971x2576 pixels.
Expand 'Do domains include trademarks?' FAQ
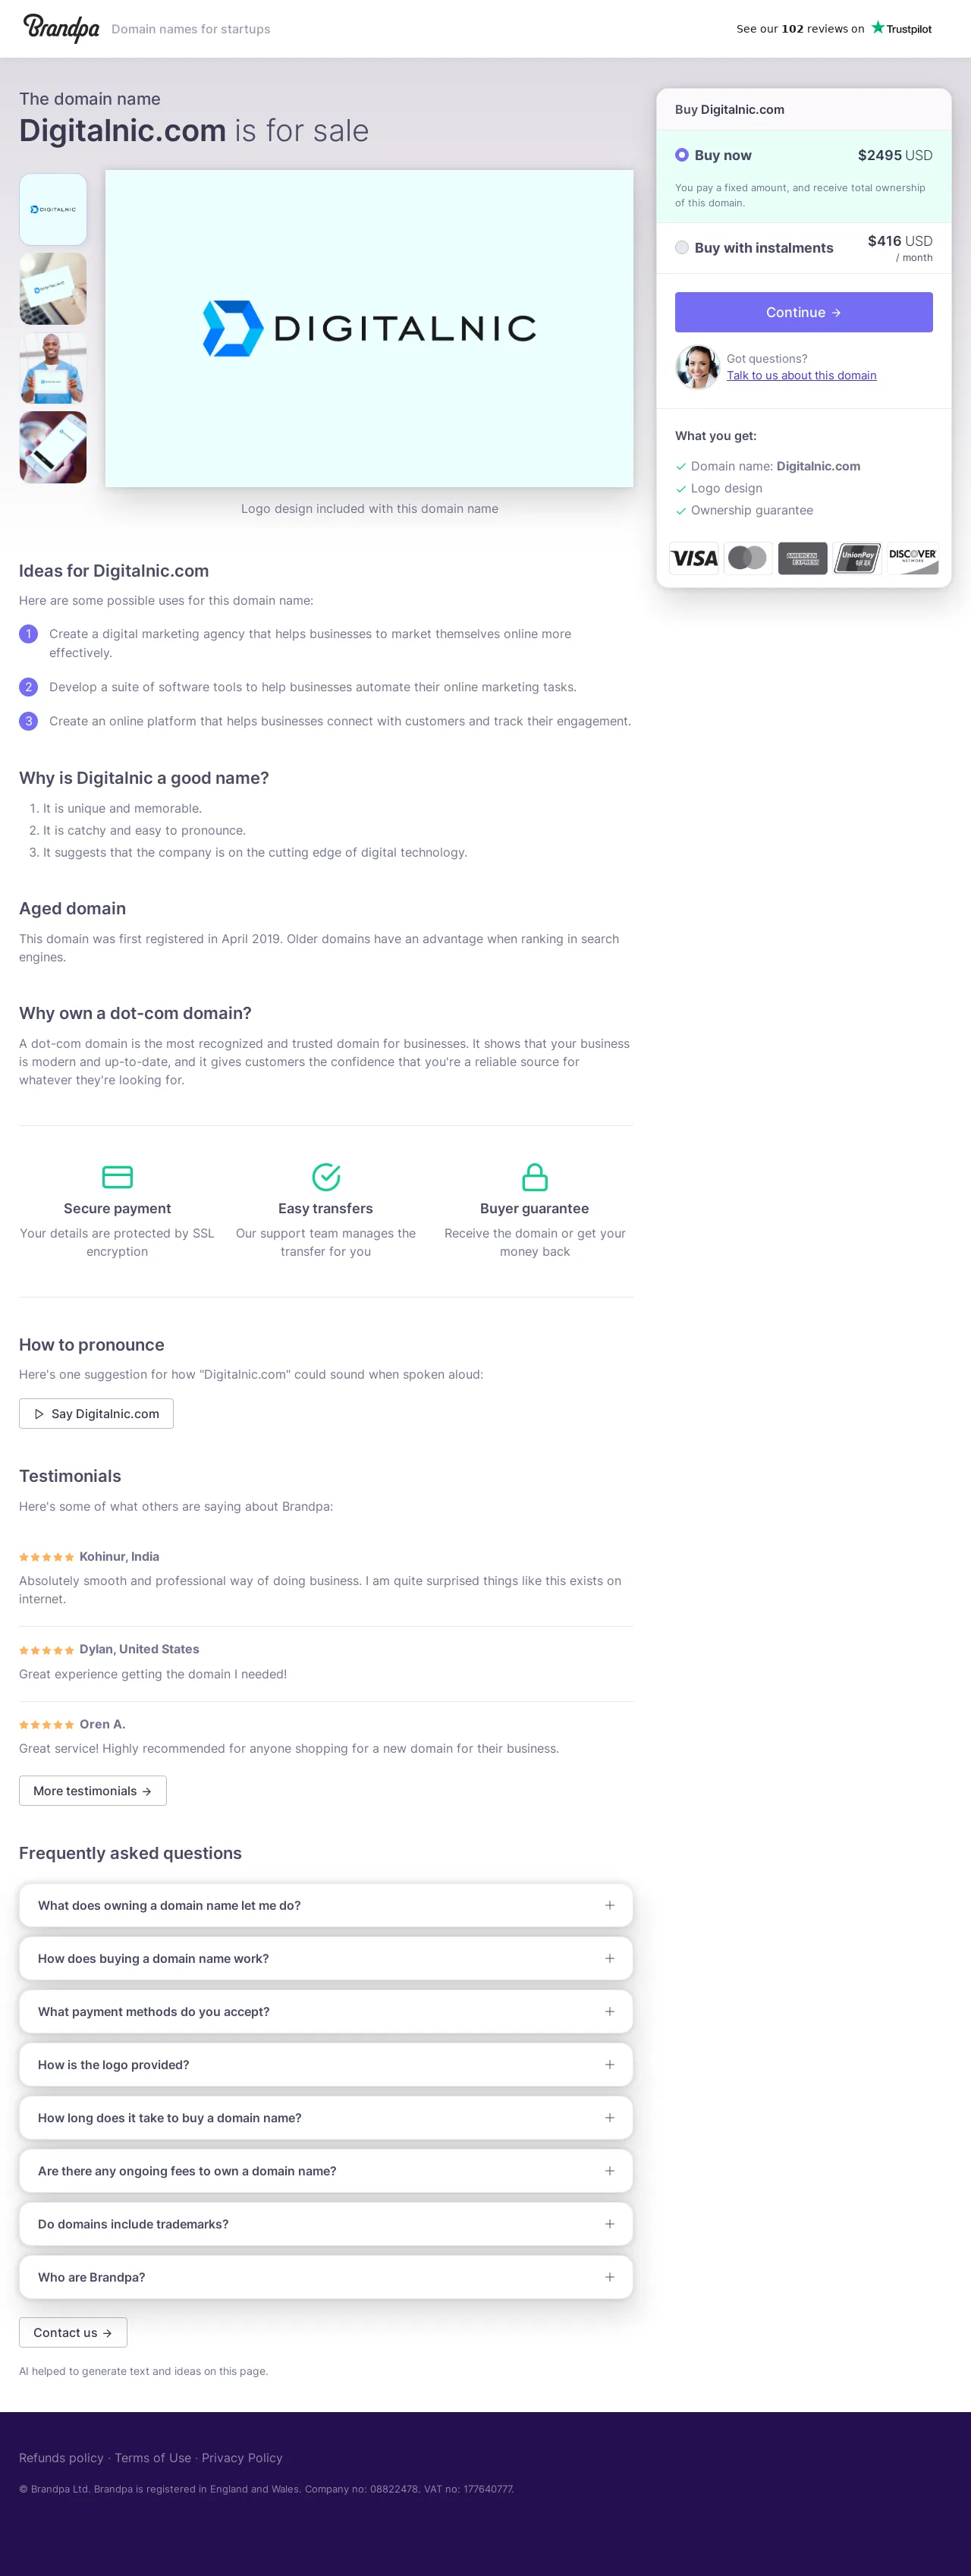point(326,2223)
